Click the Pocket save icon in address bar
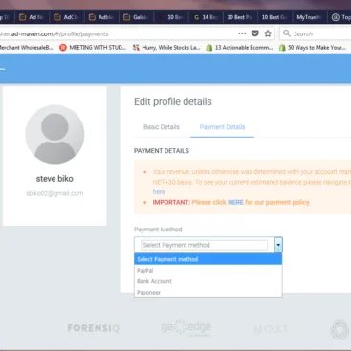This screenshot has width=351, height=351. pos(255,33)
